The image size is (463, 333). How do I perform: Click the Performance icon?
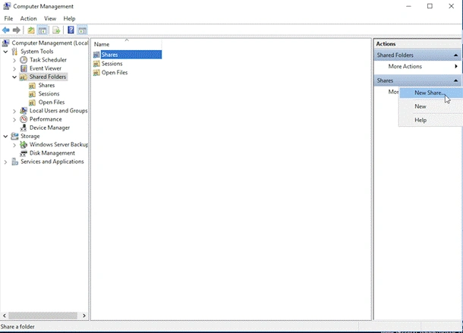[24, 119]
